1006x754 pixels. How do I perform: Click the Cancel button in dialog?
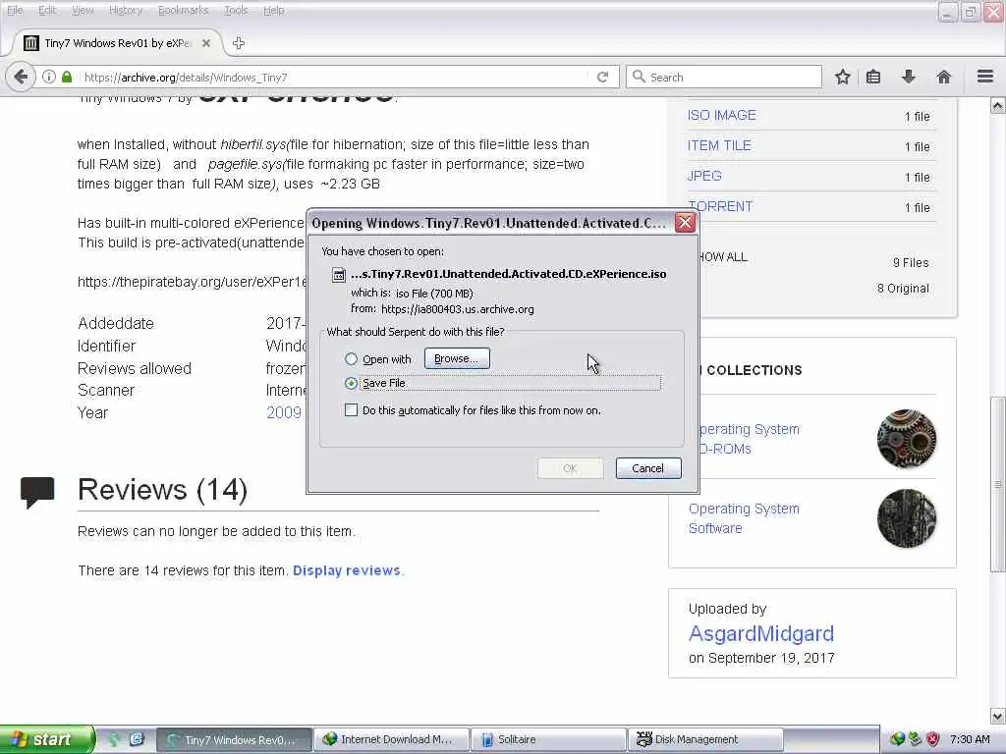(648, 468)
